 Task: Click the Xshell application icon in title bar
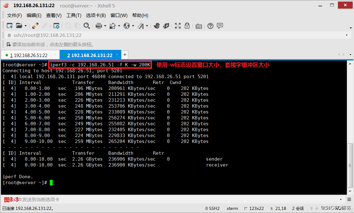(6, 6)
